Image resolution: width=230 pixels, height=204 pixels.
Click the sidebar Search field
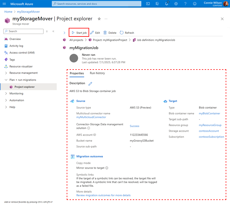[x=24, y=31]
